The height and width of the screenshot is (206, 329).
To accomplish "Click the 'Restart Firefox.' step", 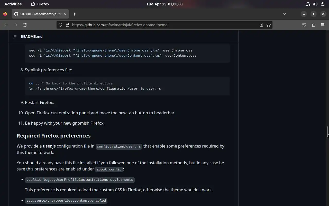I will coord(39,102).
